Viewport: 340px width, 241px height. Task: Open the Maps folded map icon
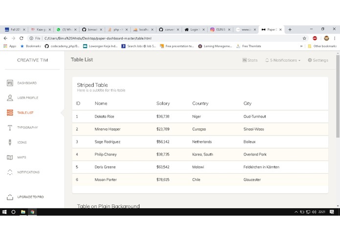pyautogui.click(x=10, y=158)
